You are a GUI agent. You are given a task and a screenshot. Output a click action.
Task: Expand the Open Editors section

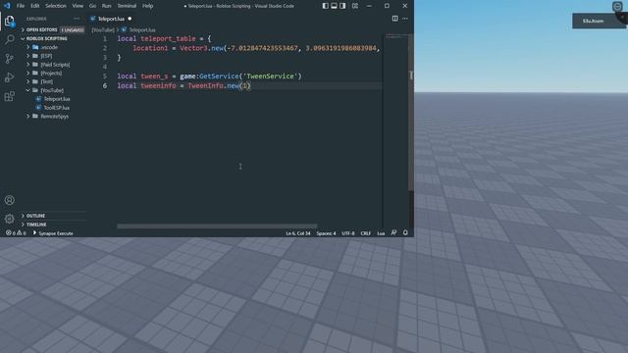pyautogui.click(x=40, y=29)
